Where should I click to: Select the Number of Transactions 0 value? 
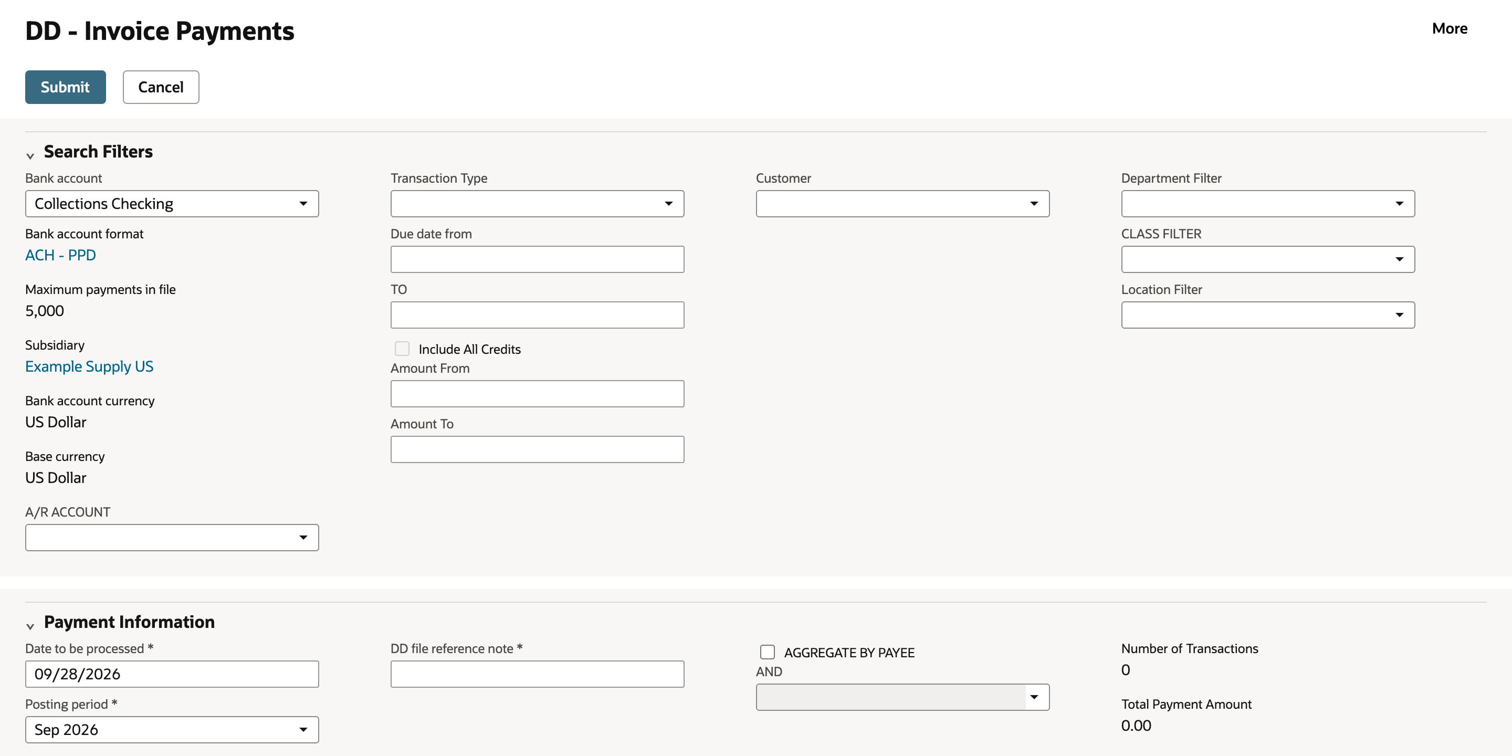point(1126,670)
